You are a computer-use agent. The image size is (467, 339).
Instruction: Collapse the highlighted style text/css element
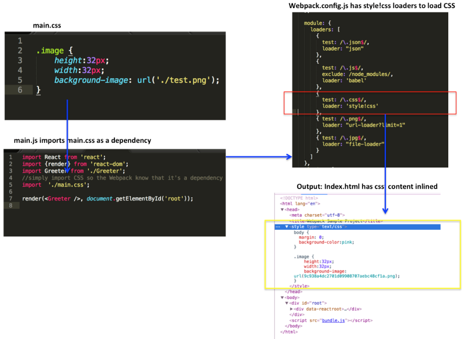click(x=285, y=228)
